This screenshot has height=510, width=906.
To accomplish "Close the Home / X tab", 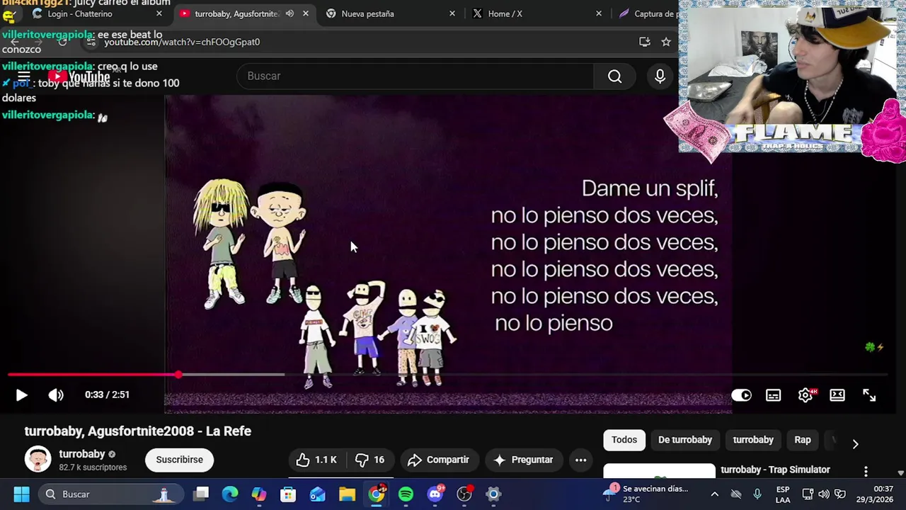I will pos(599,13).
